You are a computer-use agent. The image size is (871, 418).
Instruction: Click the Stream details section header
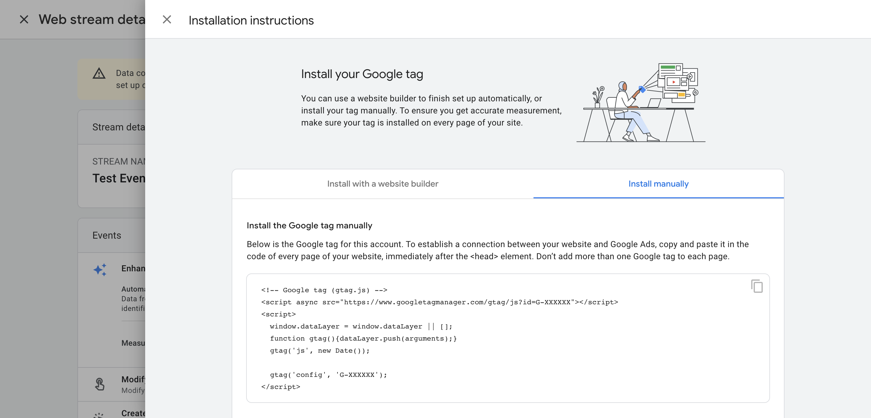click(x=118, y=127)
